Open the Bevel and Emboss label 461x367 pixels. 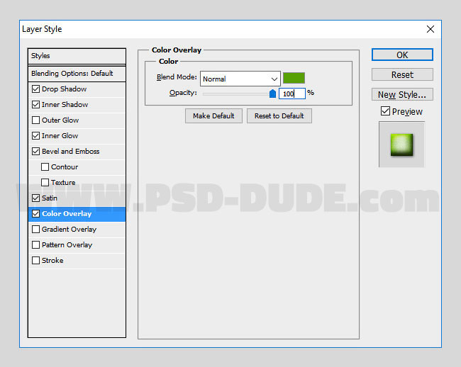point(70,151)
